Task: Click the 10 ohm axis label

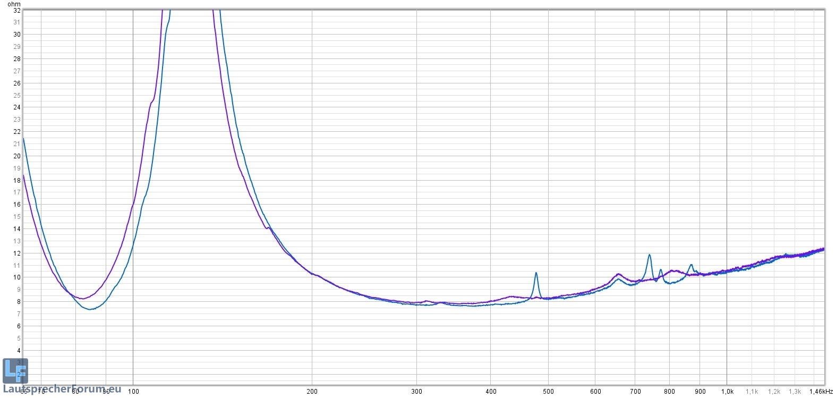Action: click(16, 277)
